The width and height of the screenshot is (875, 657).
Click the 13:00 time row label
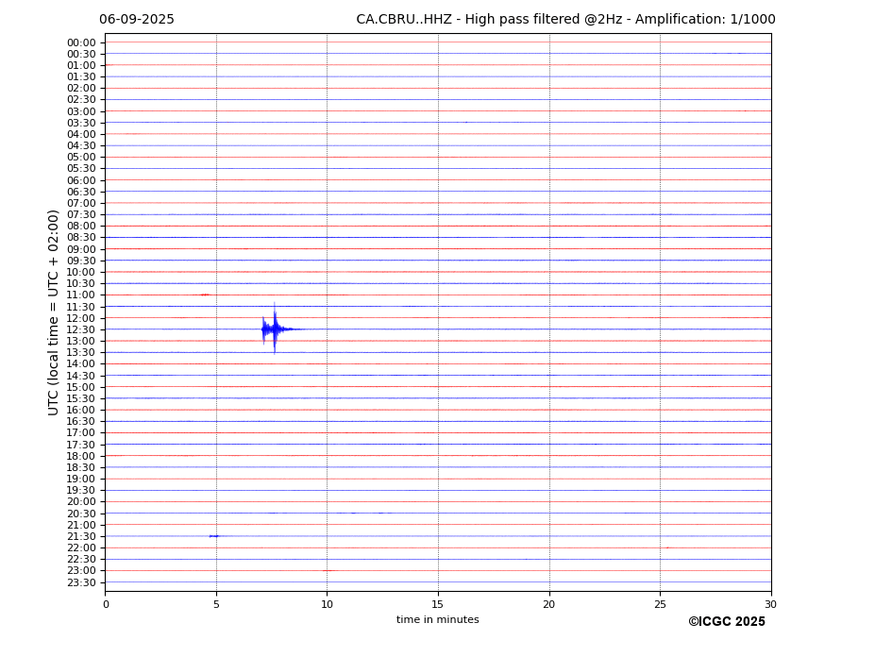(81, 341)
